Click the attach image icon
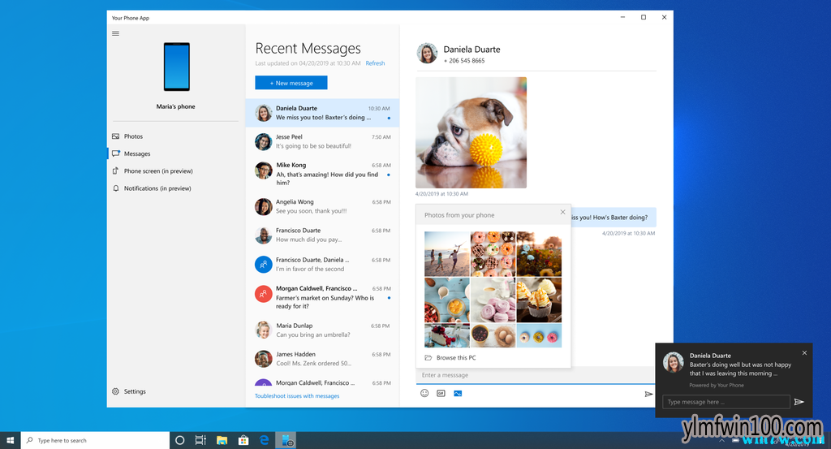Viewport: 831px width, 449px height. pyautogui.click(x=458, y=393)
